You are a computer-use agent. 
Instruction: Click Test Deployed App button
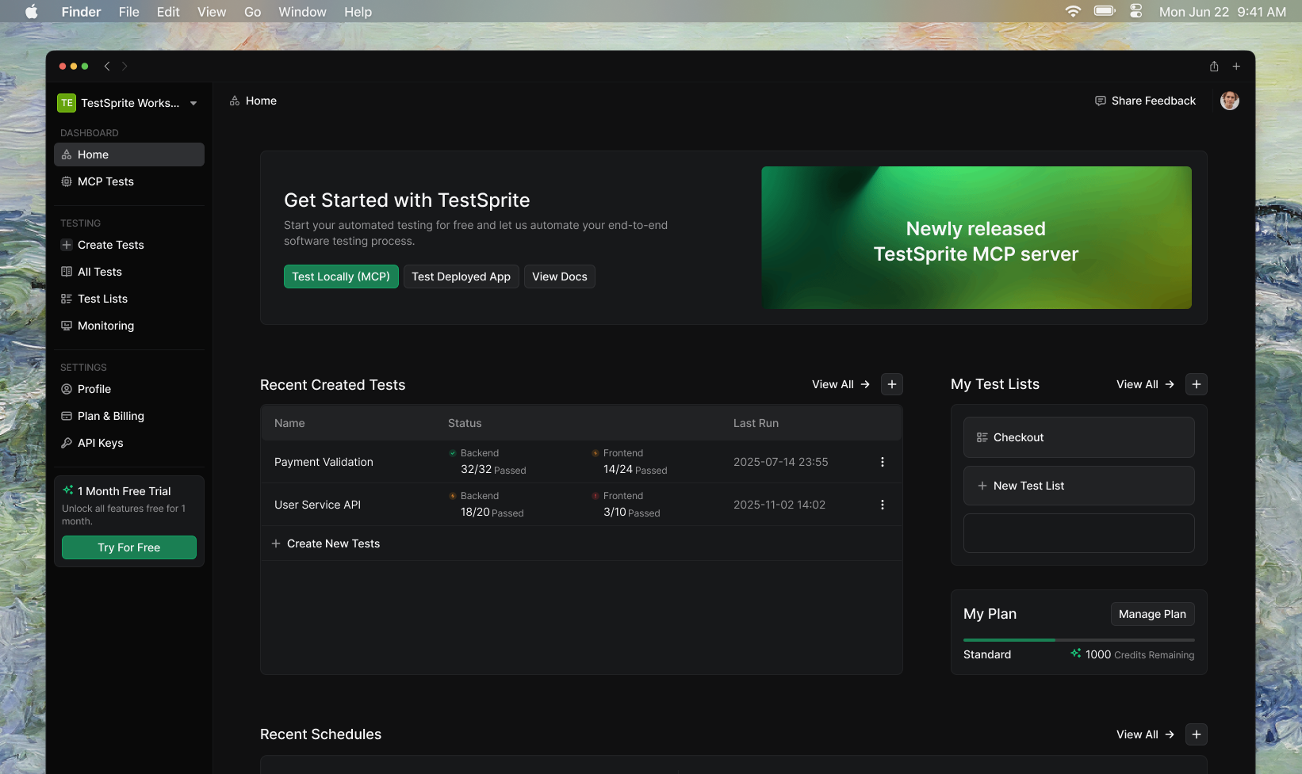(x=461, y=276)
